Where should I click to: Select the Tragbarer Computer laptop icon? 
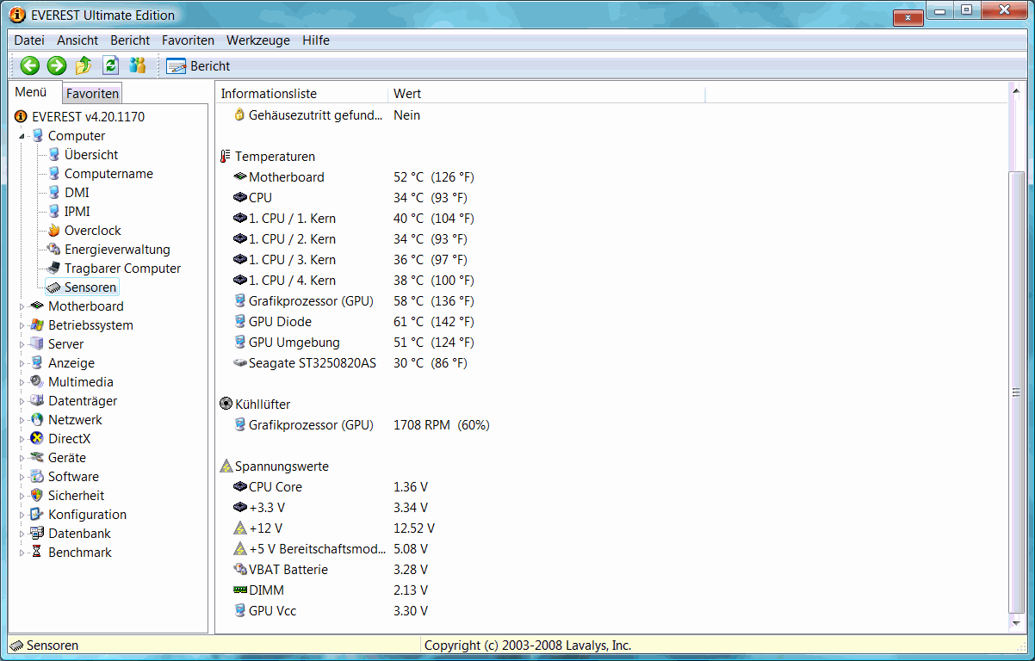click(x=54, y=269)
